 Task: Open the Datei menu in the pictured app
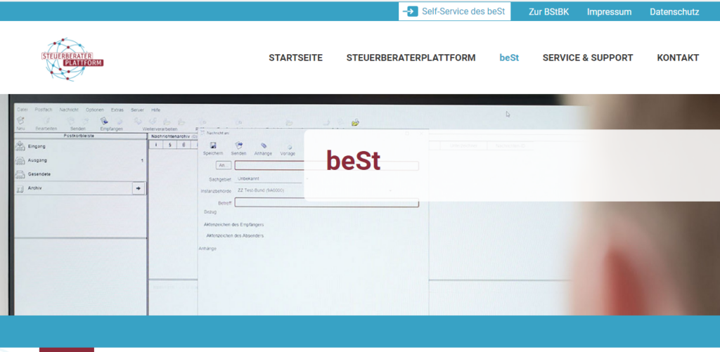(x=22, y=110)
